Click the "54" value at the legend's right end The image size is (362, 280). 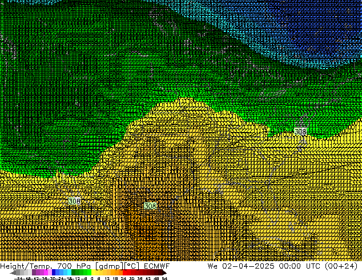pyautogui.click(x=164, y=278)
